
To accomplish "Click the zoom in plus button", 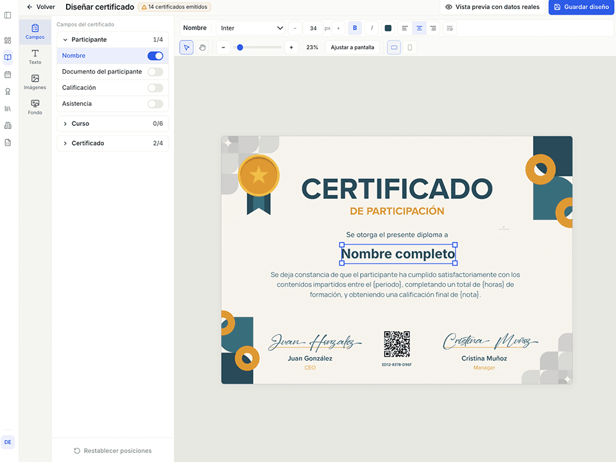I will coord(291,47).
